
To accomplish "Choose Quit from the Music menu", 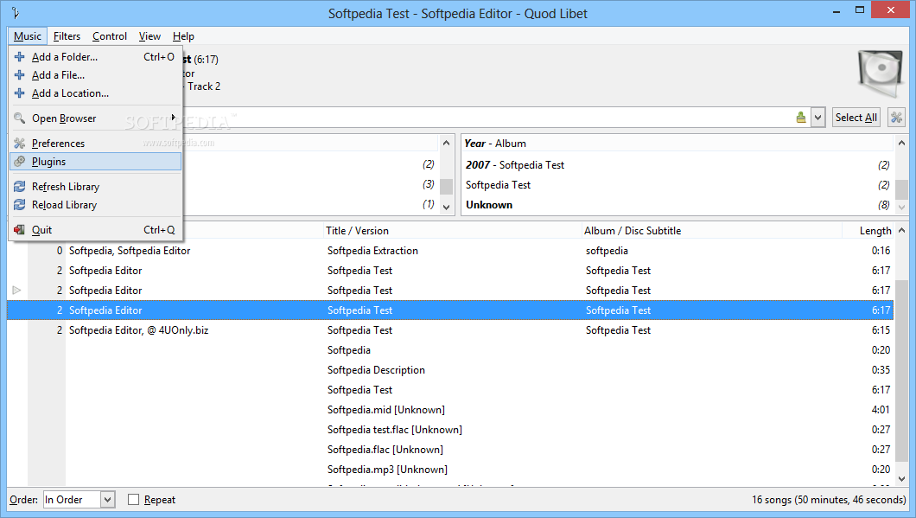I will point(96,230).
